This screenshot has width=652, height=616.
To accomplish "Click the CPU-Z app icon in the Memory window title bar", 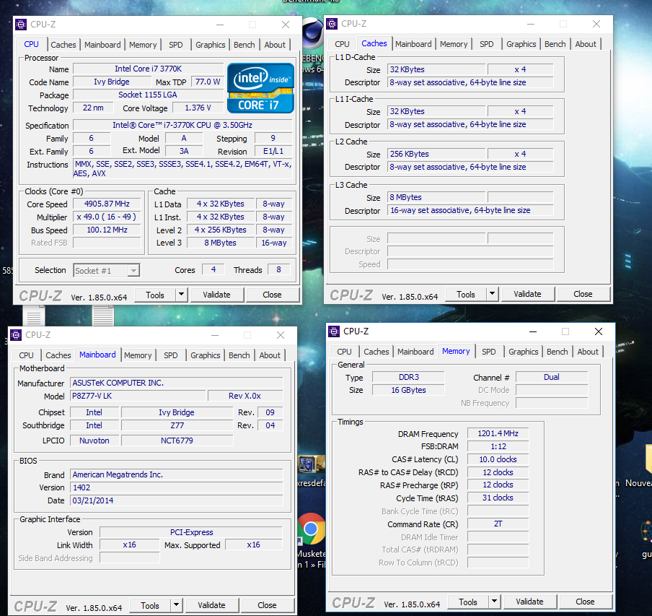I will [334, 331].
